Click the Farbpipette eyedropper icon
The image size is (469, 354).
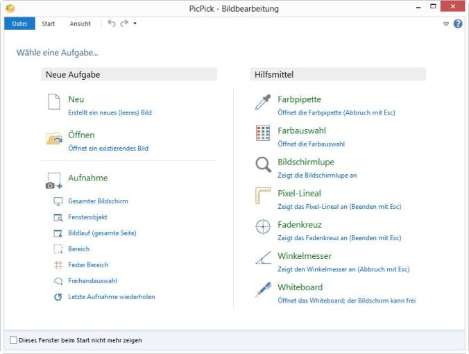click(x=263, y=102)
